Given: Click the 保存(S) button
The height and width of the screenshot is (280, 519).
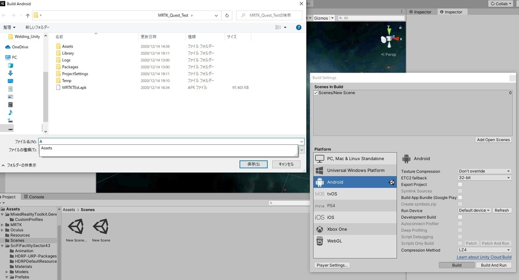Looking at the screenshot, I should click(x=253, y=164).
